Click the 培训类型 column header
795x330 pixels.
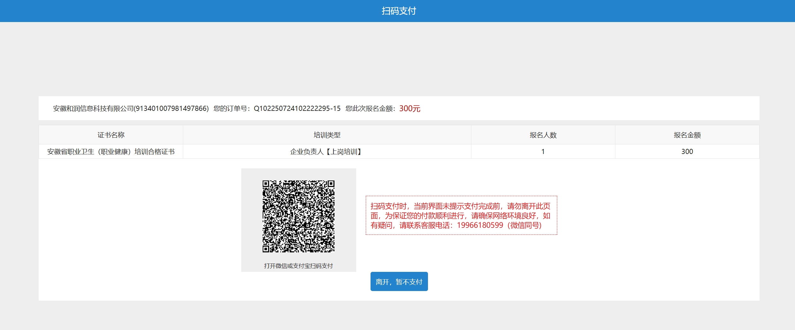tap(327, 135)
